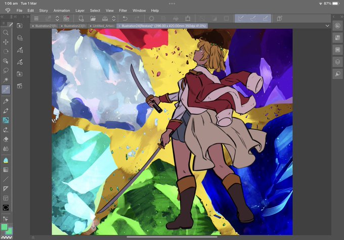344x240 pixels.
Task: Open the starred material folder icon
Action: click(x=20, y=74)
